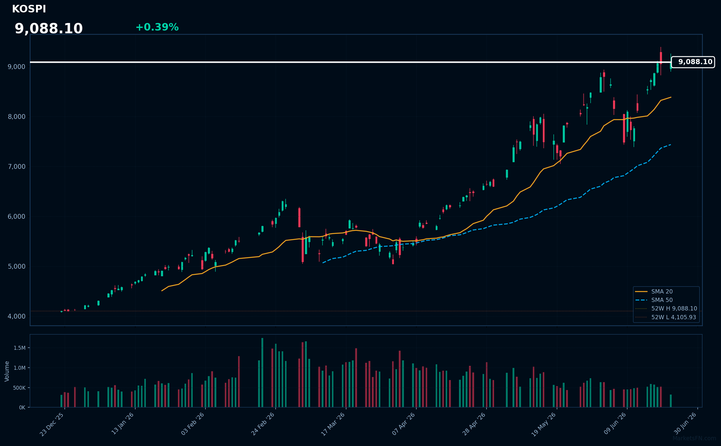Click the 03 Feb '26 date label
721x446 pixels.
tap(192, 424)
